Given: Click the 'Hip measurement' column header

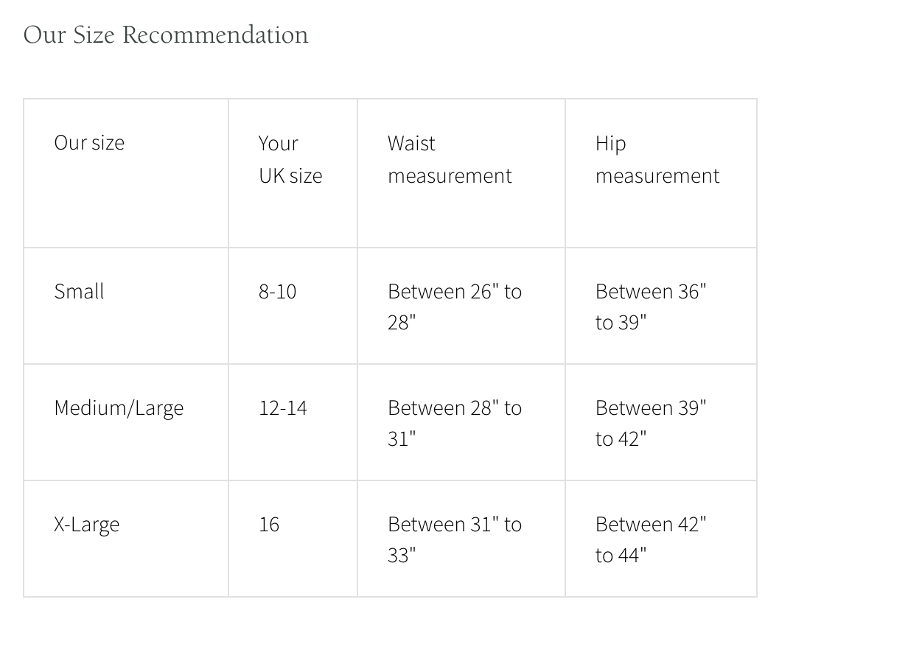Looking at the screenshot, I should [661, 173].
